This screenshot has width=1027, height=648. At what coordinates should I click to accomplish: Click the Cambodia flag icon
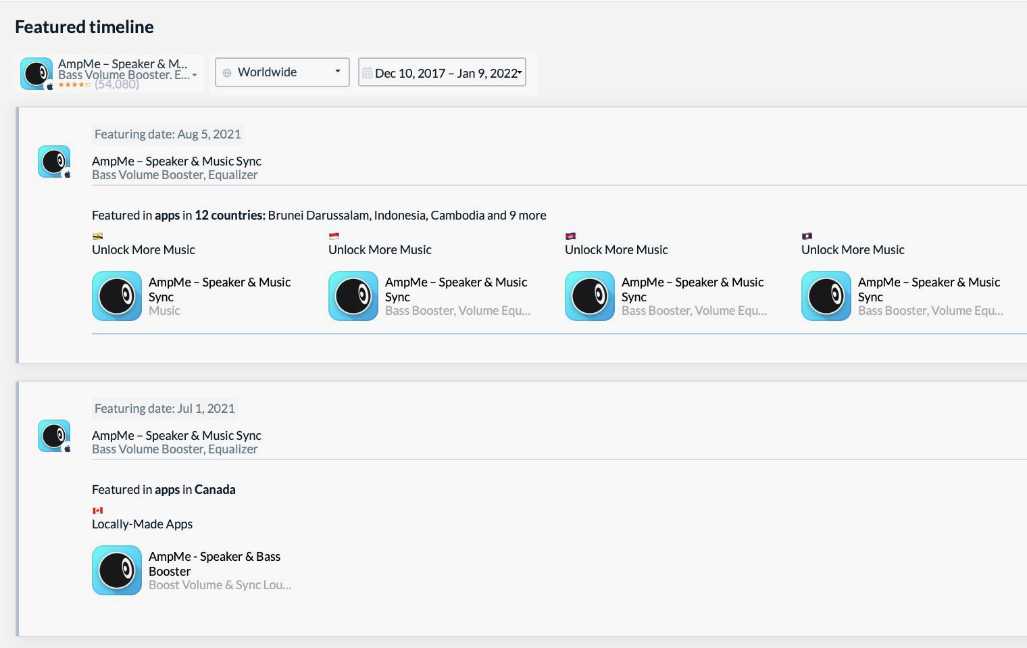(570, 236)
